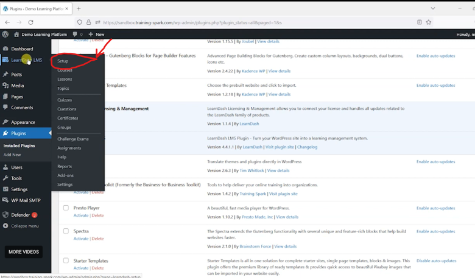Click the Posts pushpin icon
The height and width of the screenshot is (278, 475).
click(5, 75)
